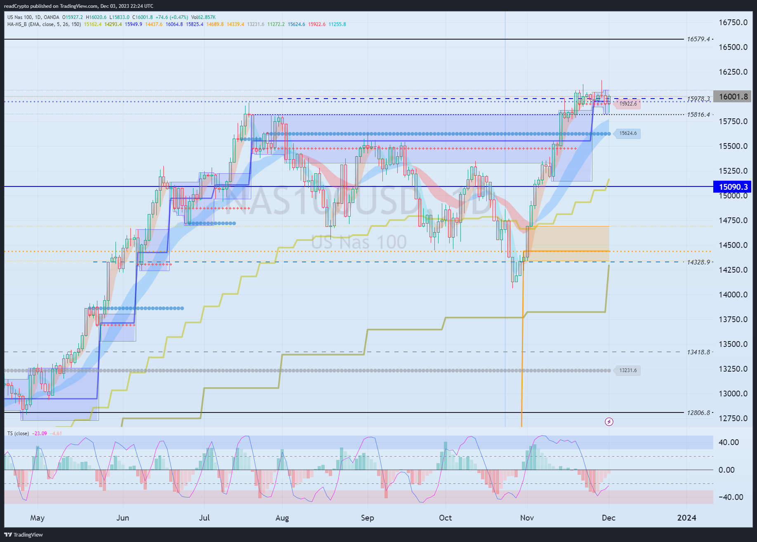The width and height of the screenshot is (757, 542).
Task: Click the change value +74.6 (+0.47%)
Action: pos(172,17)
